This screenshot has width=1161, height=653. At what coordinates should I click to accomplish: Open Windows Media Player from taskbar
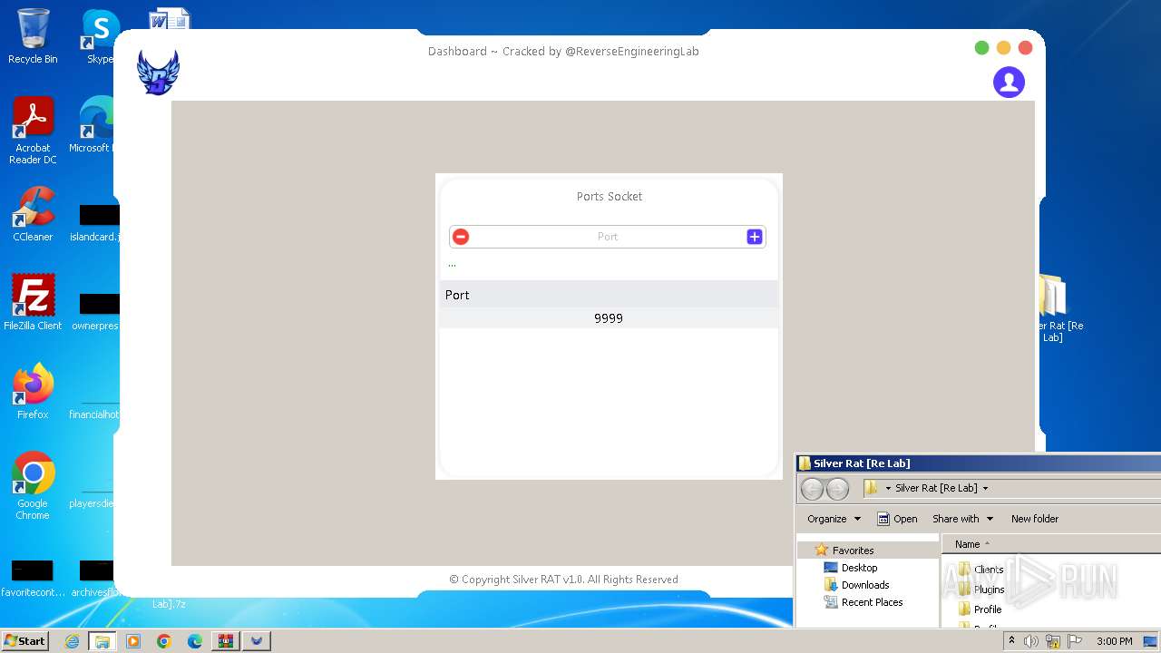133,641
